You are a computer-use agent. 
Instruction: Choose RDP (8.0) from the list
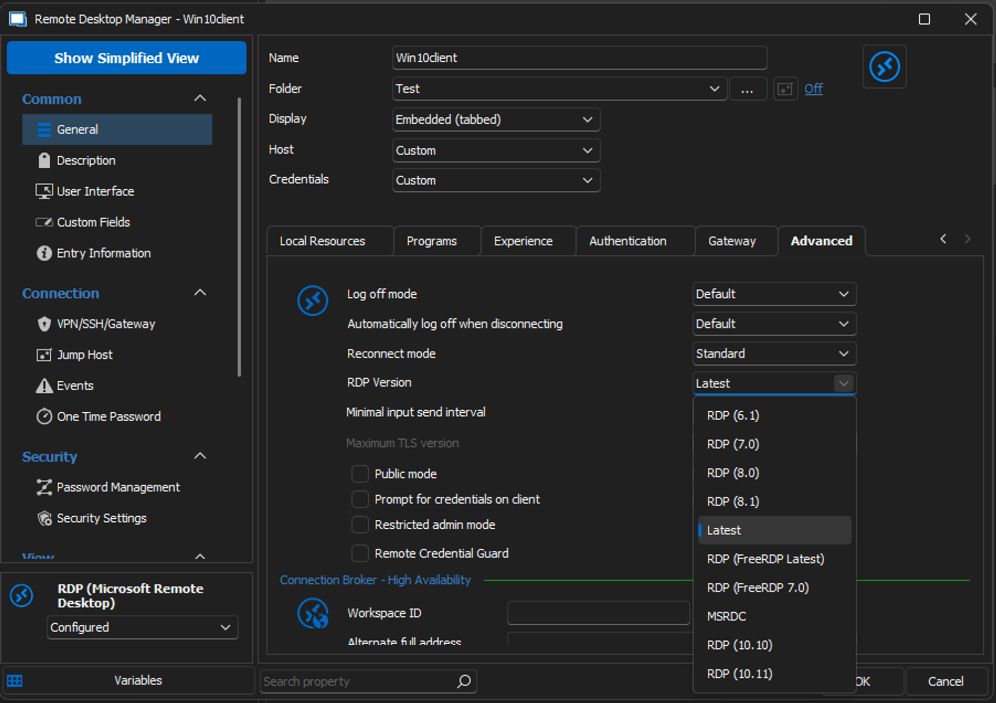coord(774,473)
